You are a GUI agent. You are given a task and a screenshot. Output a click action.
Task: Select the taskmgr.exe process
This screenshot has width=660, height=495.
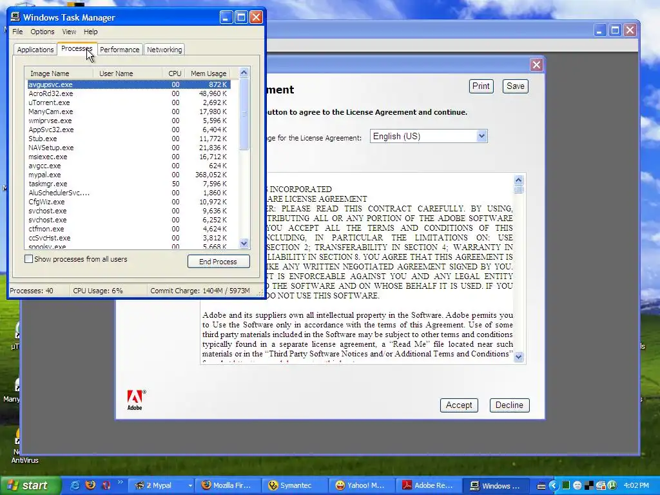click(x=128, y=184)
